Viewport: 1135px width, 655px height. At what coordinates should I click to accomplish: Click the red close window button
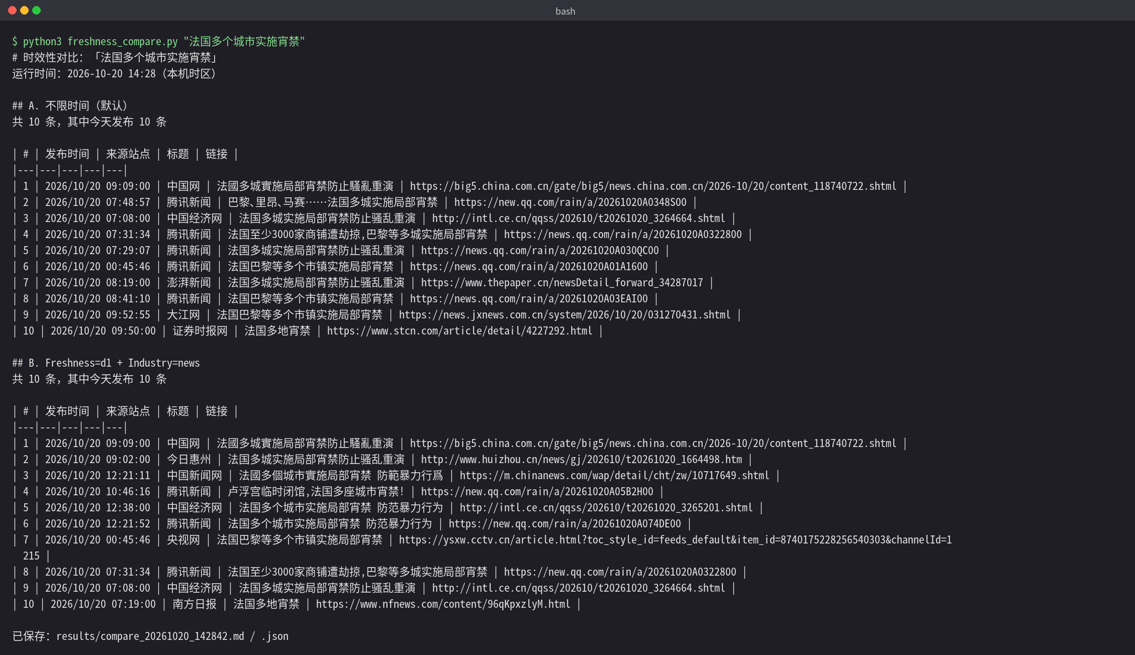tap(13, 11)
